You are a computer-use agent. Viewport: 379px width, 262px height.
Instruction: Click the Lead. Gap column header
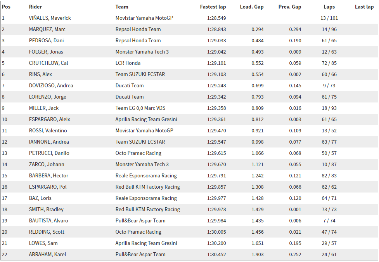click(252, 7)
